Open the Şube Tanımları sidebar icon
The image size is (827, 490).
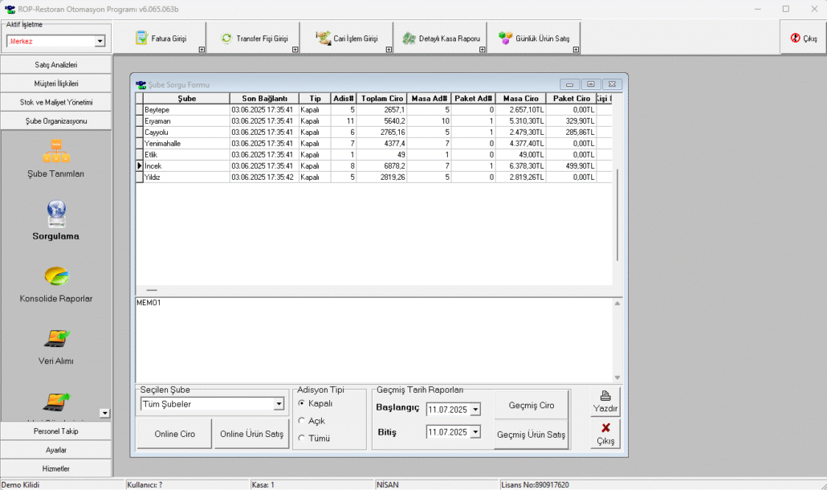tap(56, 151)
